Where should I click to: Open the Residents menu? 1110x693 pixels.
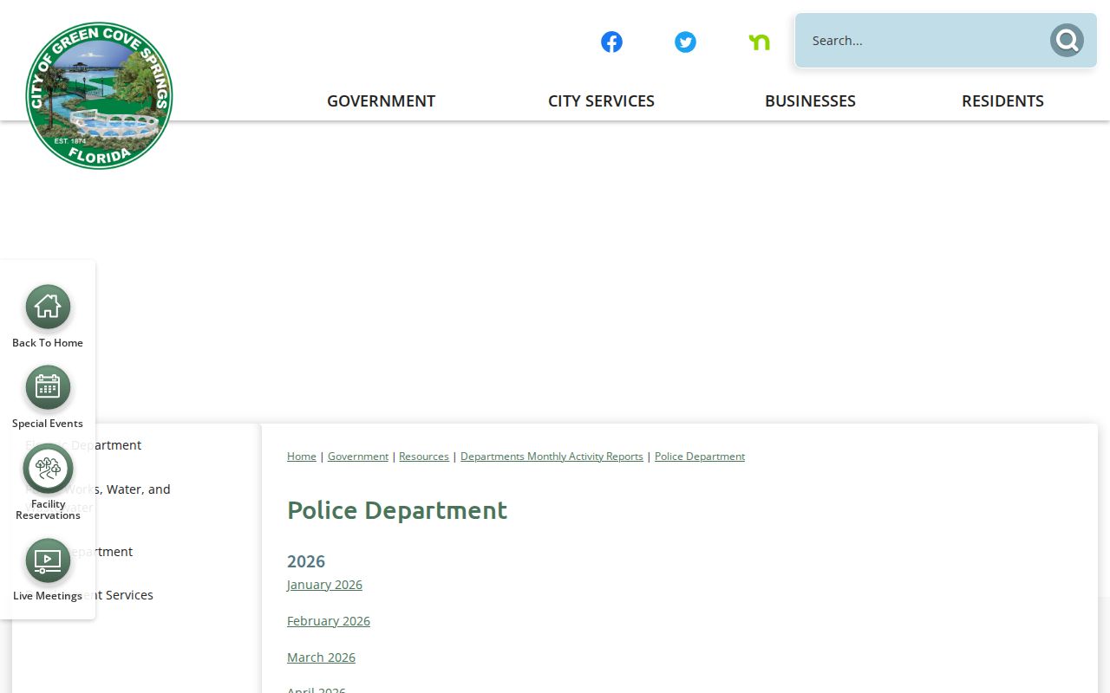[x=1002, y=100]
